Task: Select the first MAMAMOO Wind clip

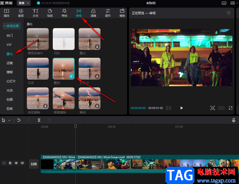Action: [x=58, y=164]
